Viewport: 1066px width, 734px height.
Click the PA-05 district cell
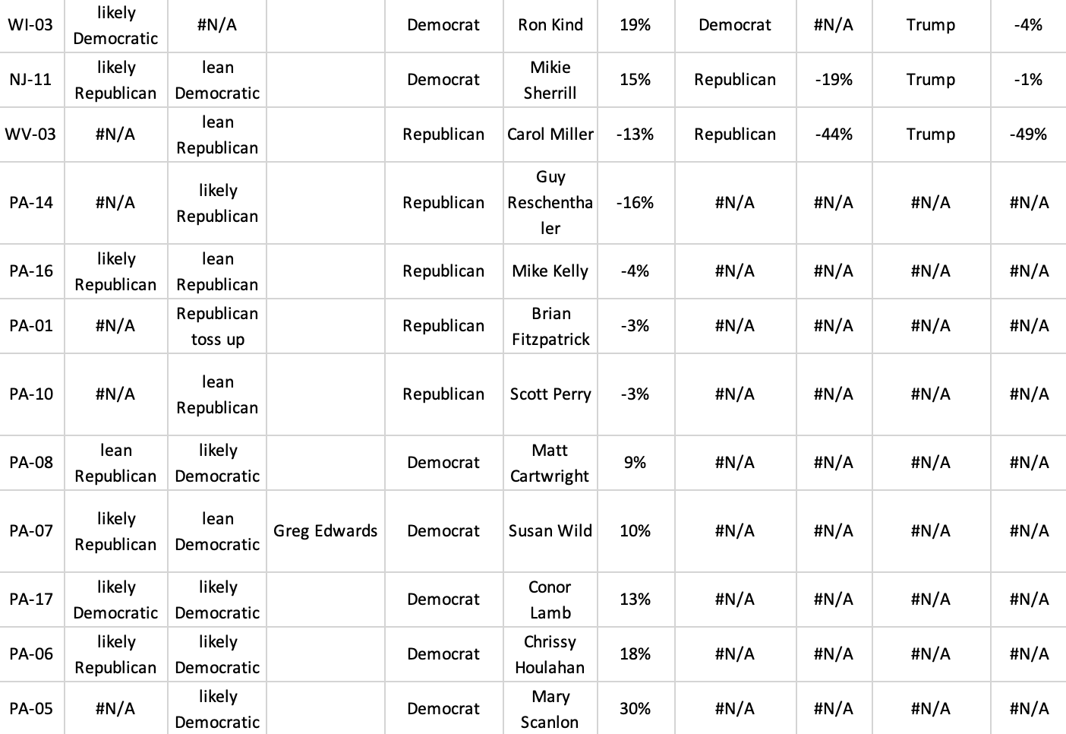pos(31,709)
